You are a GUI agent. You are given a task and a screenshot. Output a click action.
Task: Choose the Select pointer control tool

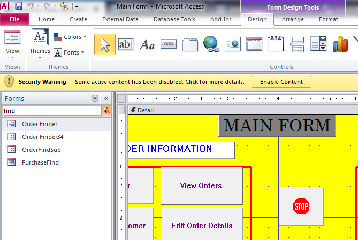(x=105, y=44)
